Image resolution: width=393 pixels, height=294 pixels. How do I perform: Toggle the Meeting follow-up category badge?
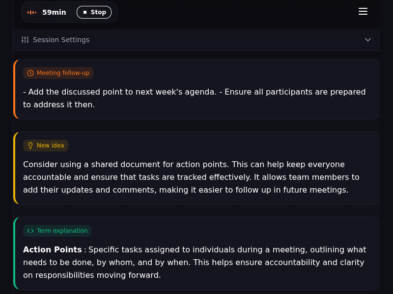58,73
